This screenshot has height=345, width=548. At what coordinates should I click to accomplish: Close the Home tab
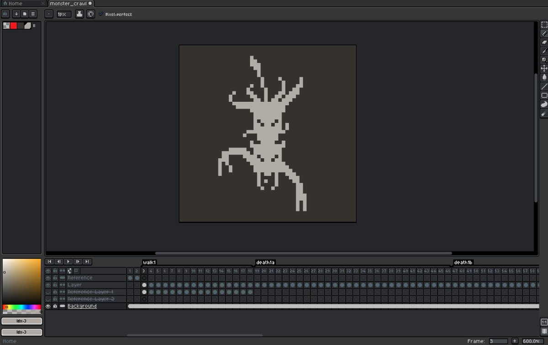[x=43, y=3]
